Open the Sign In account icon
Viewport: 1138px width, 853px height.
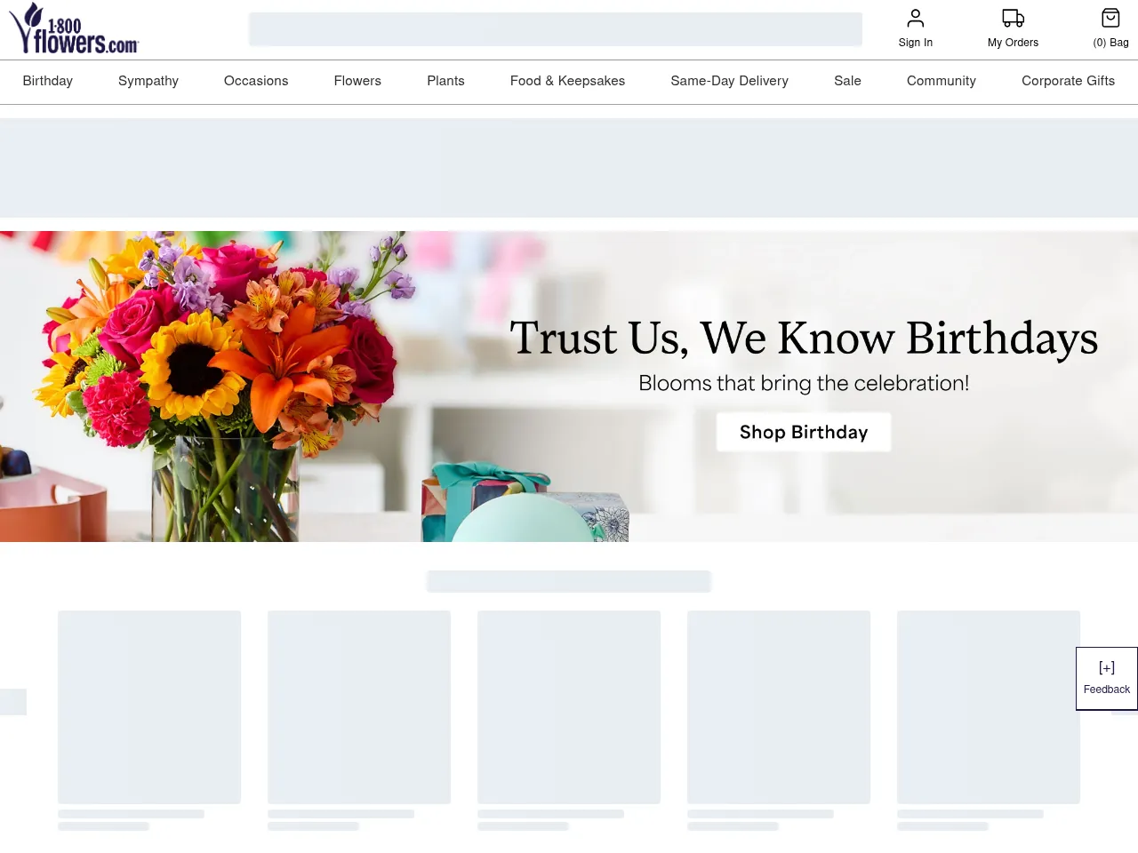(915, 19)
